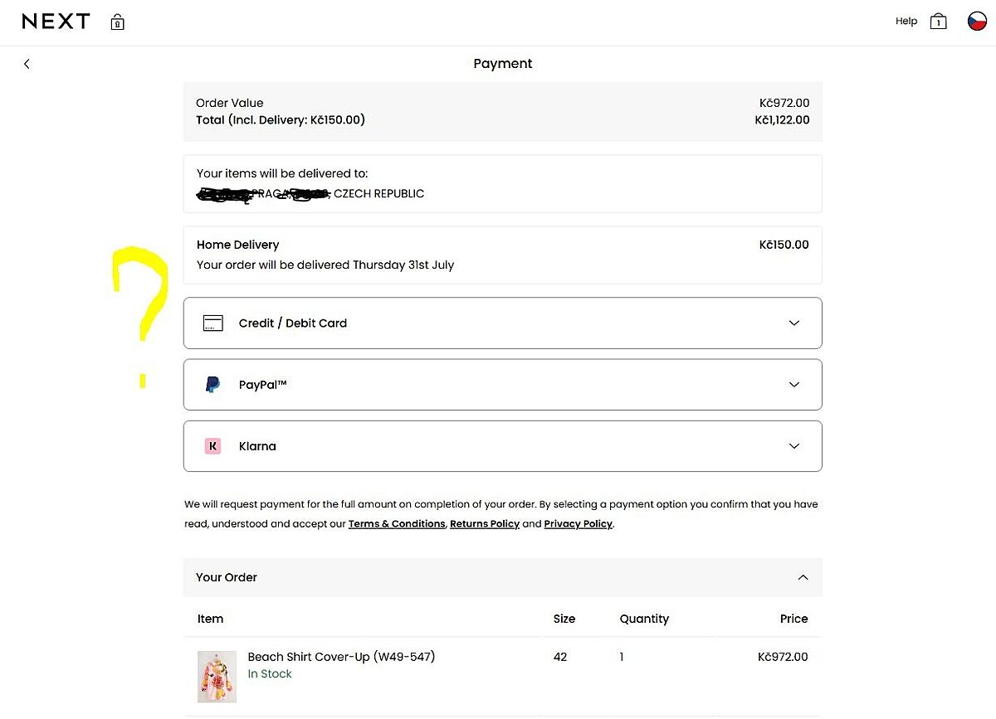The image size is (996, 719).
Task: Click the pink Klarna logo icon
Action: tap(212, 446)
